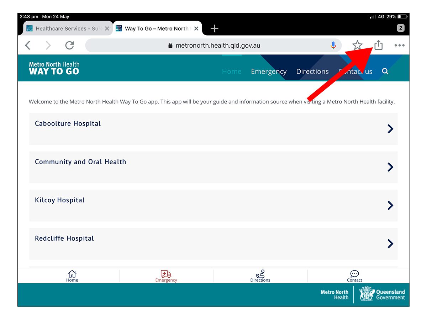This screenshot has width=427, height=320.
Task: Select the Way To Go – Metro North tab
Action: (158, 28)
